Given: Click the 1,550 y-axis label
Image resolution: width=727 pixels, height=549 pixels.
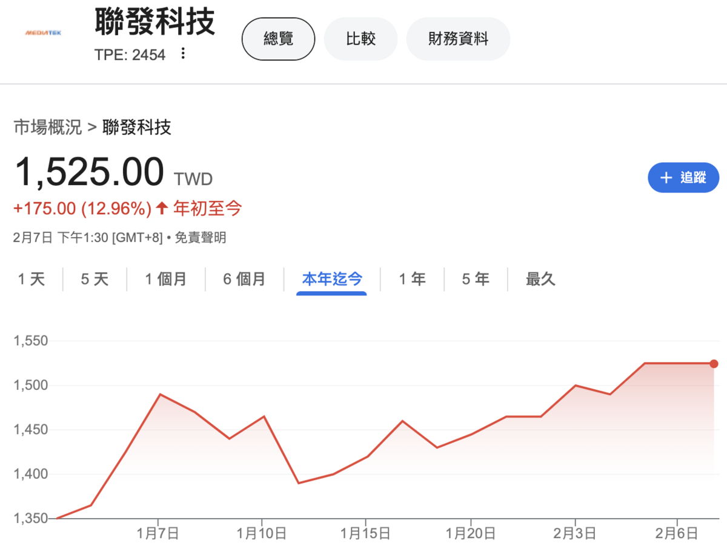Looking at the screenshot, I should click(30, 341).
